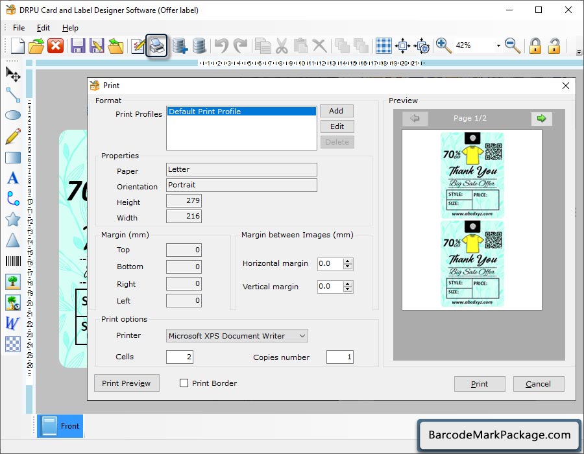
Task: Select the WordArt W tool
Action: (12, 323)
